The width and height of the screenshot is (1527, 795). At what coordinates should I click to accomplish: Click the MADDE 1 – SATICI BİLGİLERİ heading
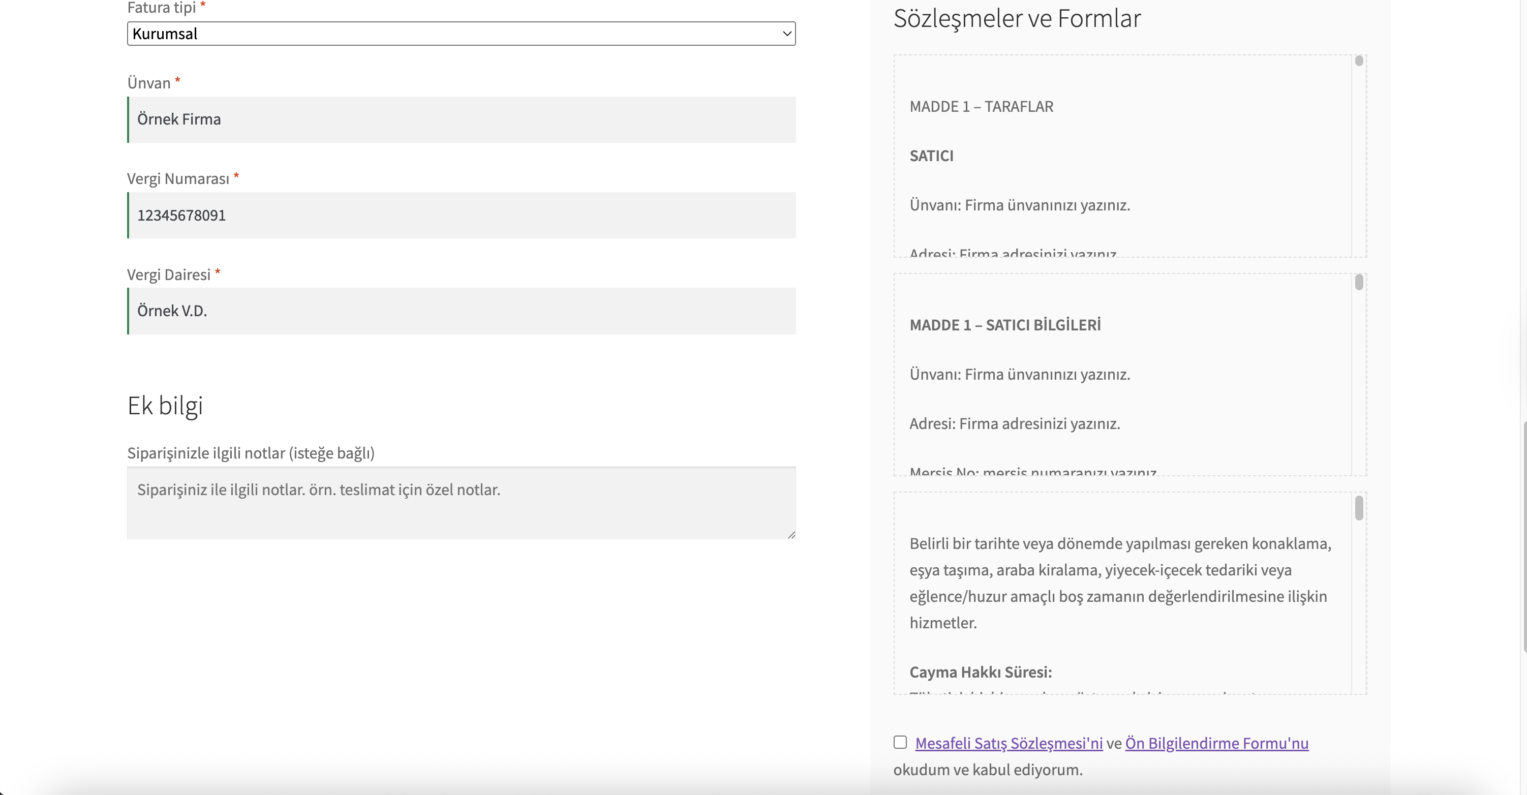pyautogui.click(x=1005, y=325)
